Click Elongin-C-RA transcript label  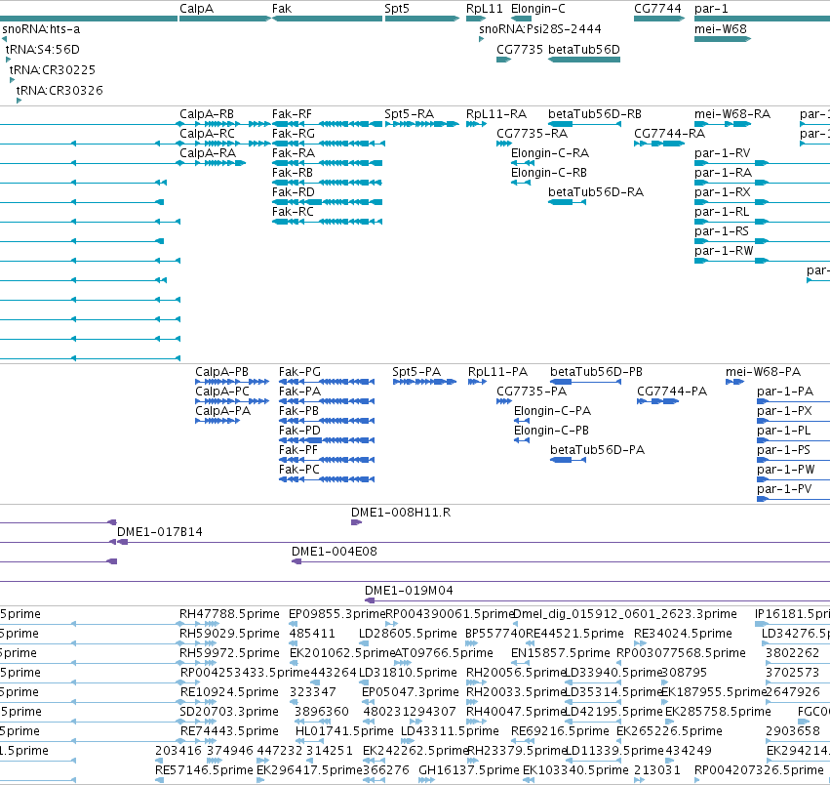[550, 153]
